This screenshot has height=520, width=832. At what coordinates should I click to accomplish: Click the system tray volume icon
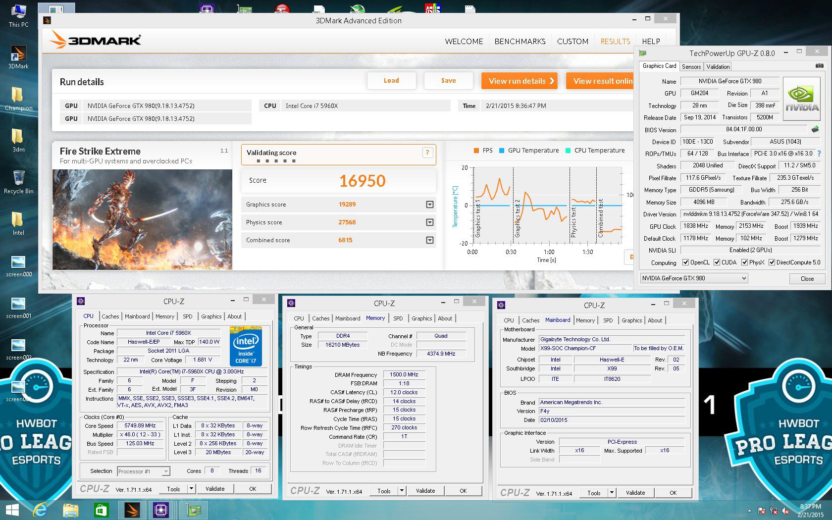(x=785, y=511)
